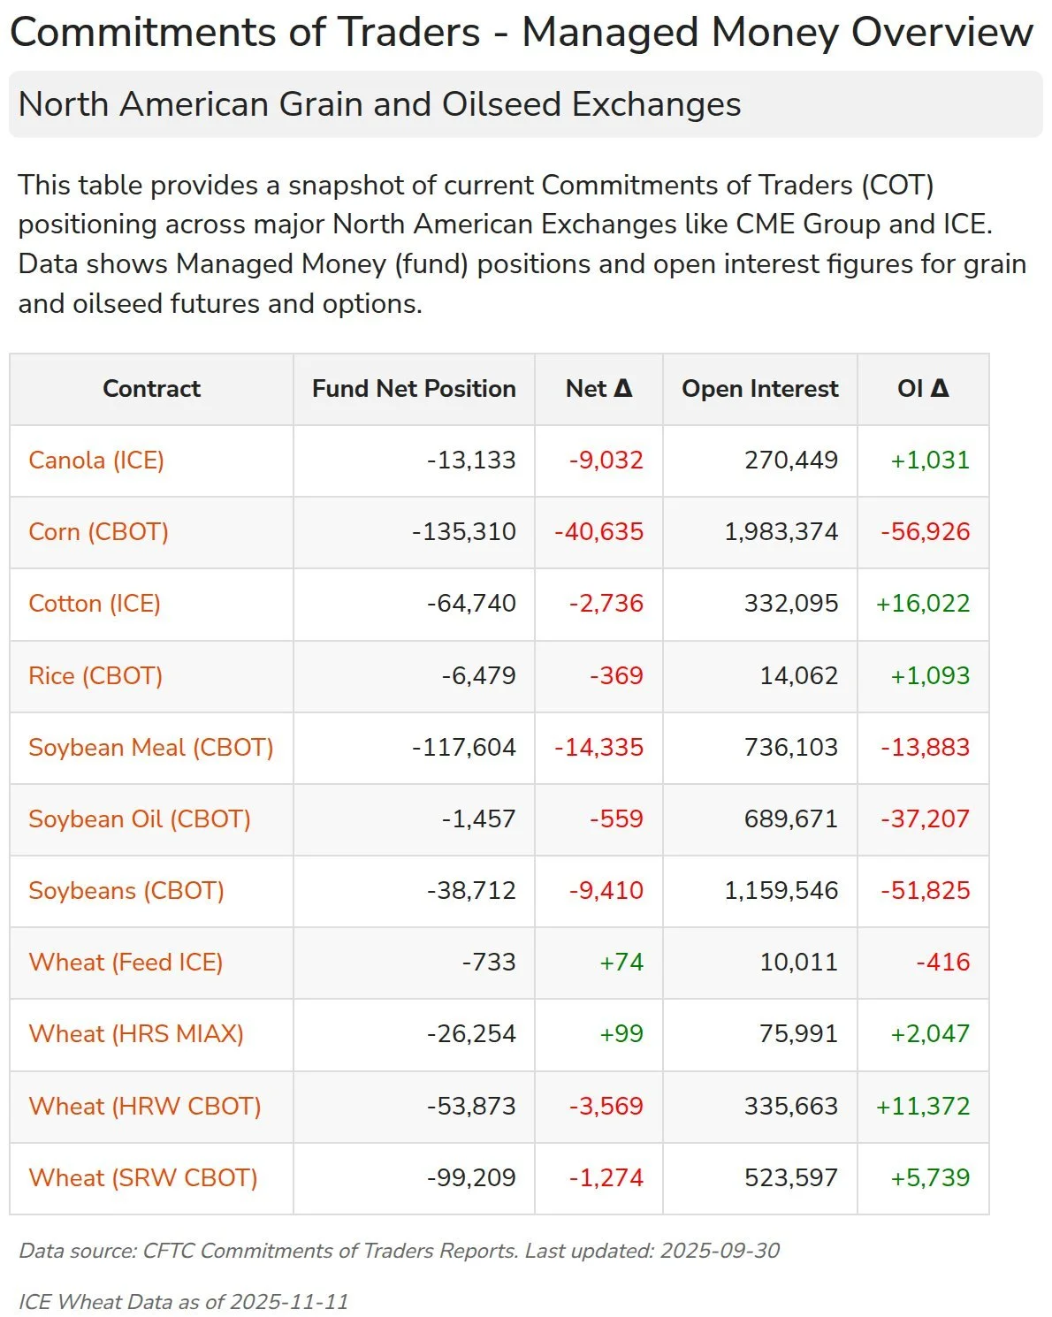Screen dimensions: 1052x1317
Task: Click the Open Interest column header
Action: [759, 389]
